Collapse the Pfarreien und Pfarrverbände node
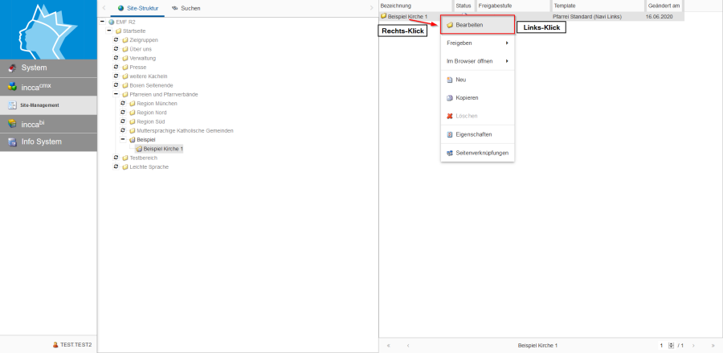Viewport: 723px width, 353px height. click(x=116, y=94)
